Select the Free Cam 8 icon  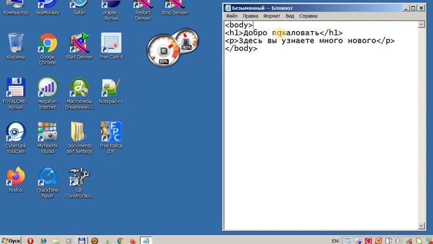click(x=111, y=46)
